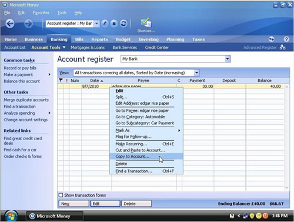Click the globe icon in the navigation bar
This screenshot has width=294, height=222.
coord(272,39)
